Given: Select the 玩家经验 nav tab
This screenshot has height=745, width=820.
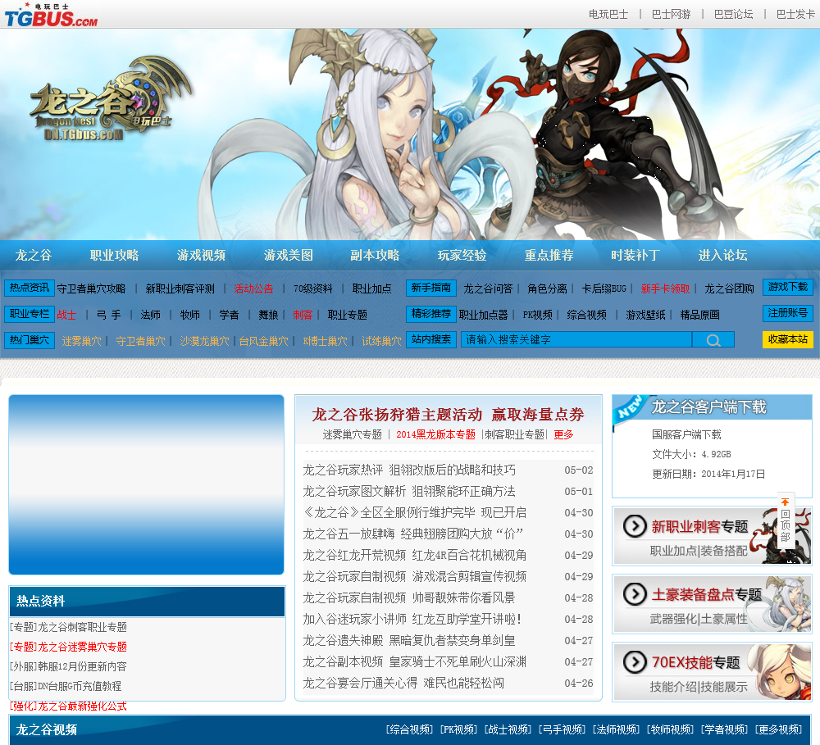Looking at the screenshot, I should [462, 255].
